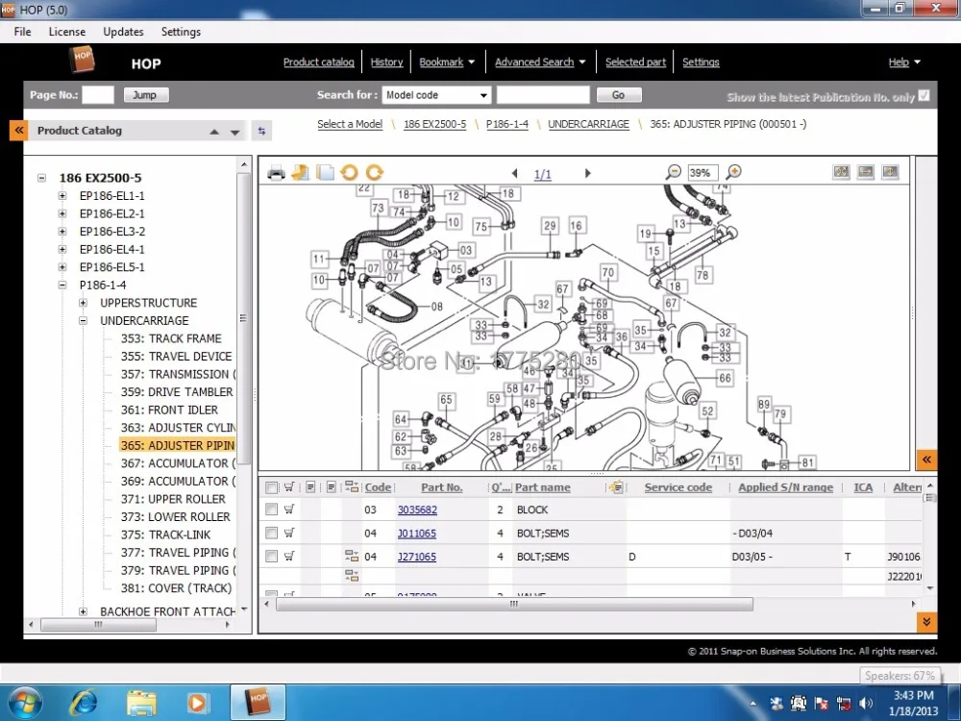The image size is (961, 721).
Task: Open part number link 3035682
Action: click(417, 510)
